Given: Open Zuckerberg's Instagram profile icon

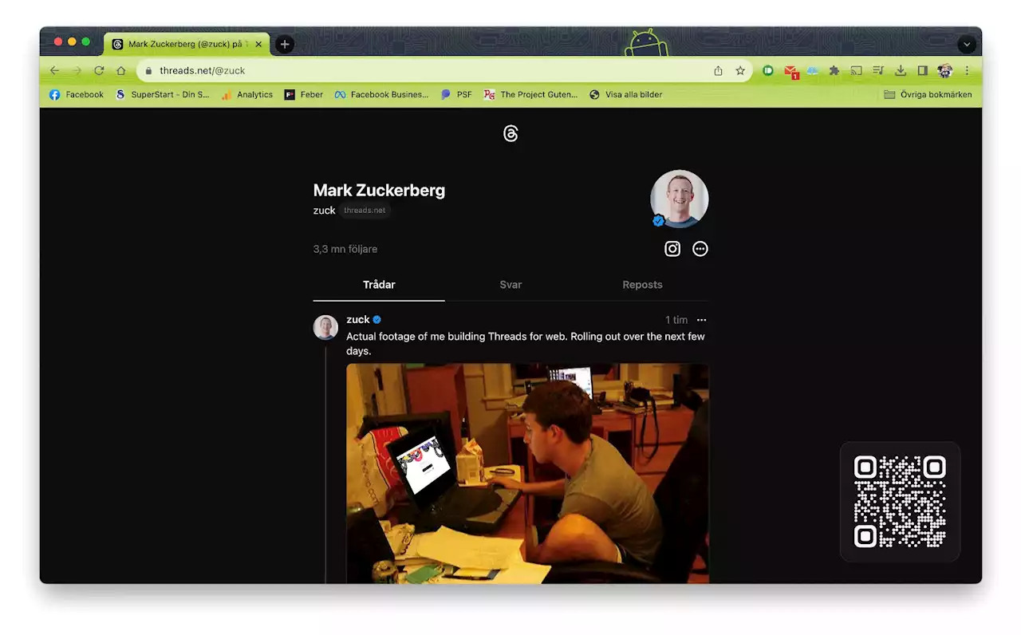Looking at the screenshot, I should (672, 249).
